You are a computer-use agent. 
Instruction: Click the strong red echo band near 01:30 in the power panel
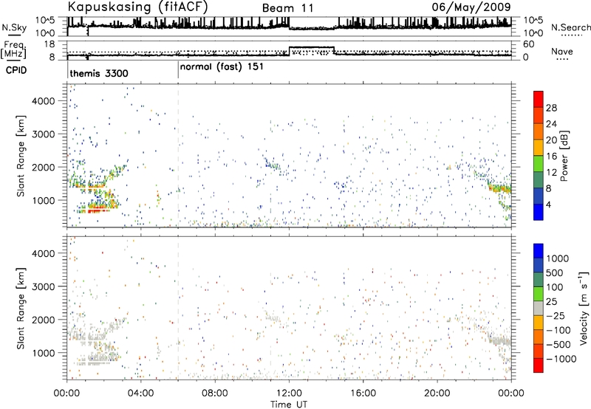pos(99,211)
